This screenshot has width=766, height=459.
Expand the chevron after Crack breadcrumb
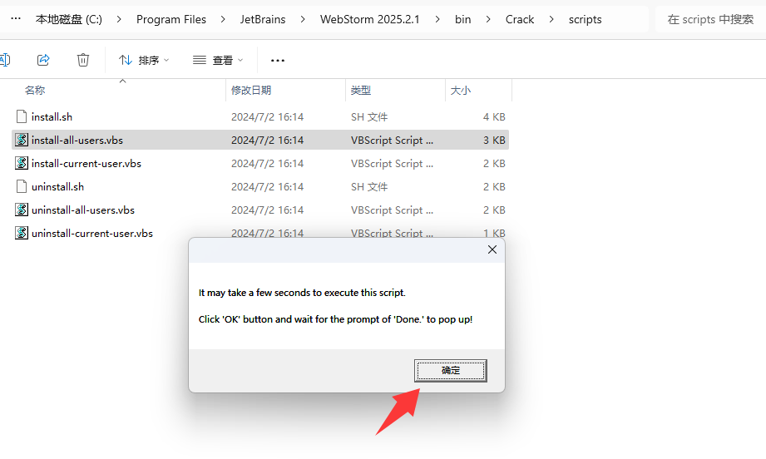pyautogui.click(x=551, y=19)
